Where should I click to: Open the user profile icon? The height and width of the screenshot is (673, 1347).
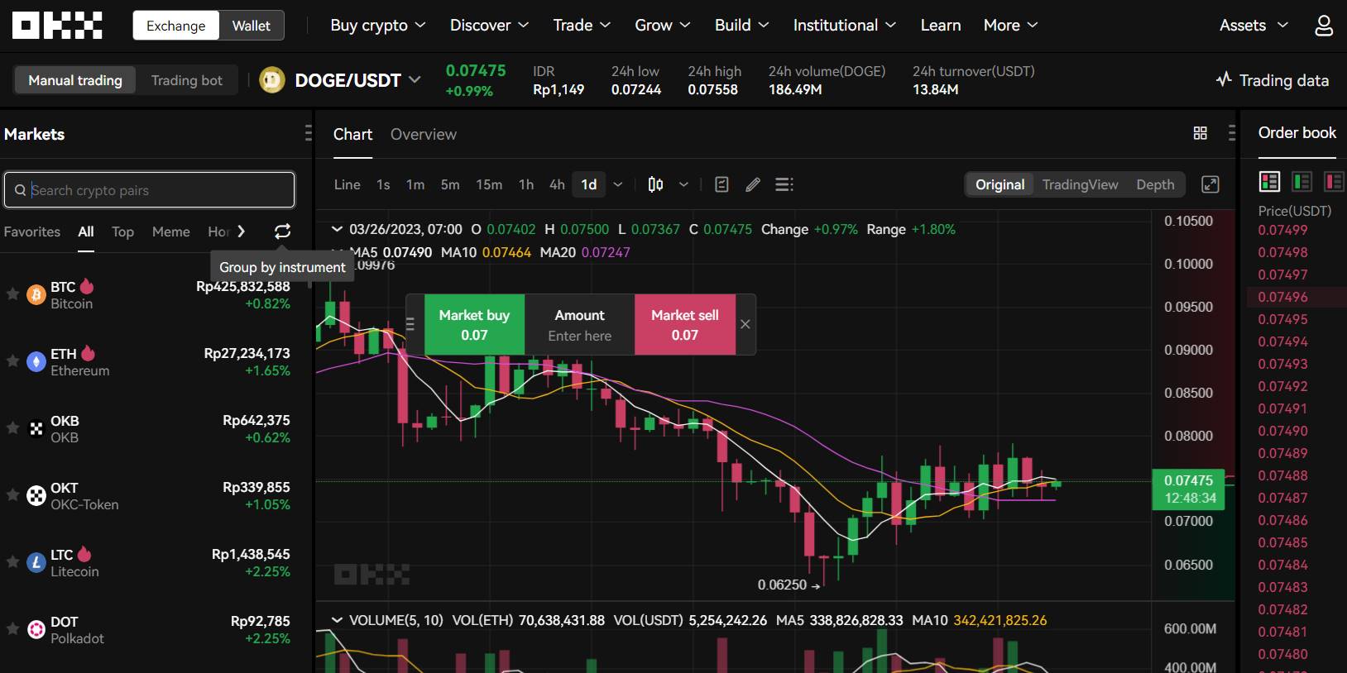[x=1324, y=26]
